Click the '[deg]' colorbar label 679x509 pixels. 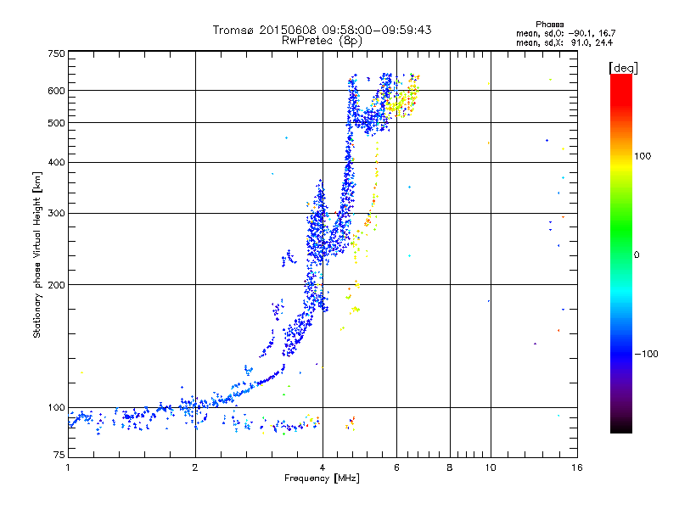pos(623,68)
